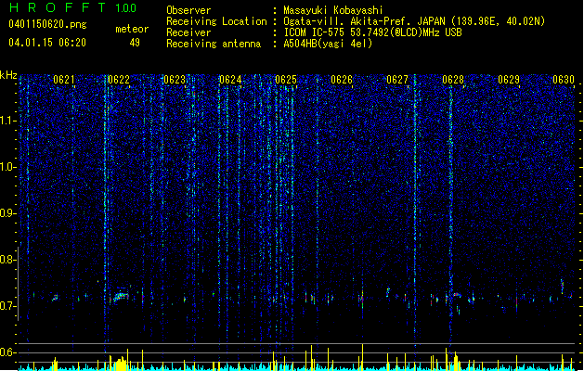Click the 0.8 kHz axis tick label

pyautogui.click(x=8, y=260)
